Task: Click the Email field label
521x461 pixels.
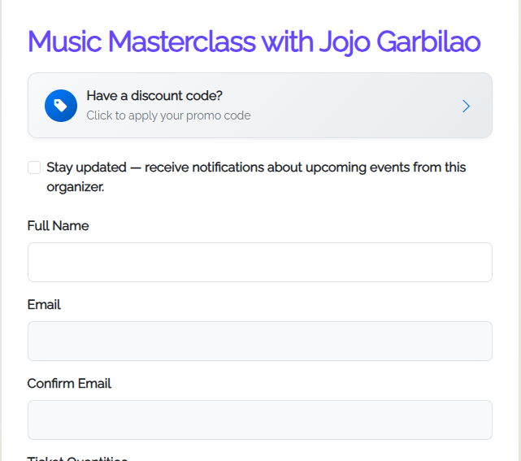Action: (44, 304)
